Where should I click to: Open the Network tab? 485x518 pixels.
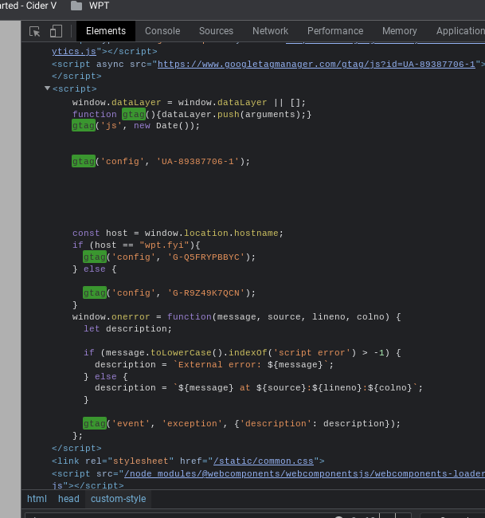click(270, 31)
